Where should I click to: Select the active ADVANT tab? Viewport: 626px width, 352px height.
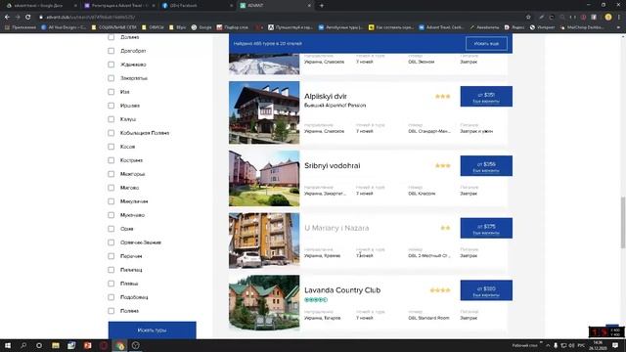point(275,6)
